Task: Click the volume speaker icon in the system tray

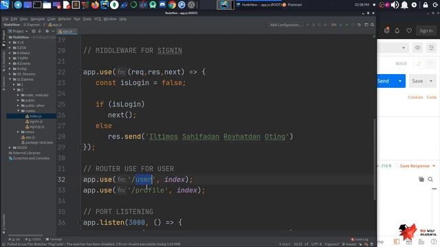Action: 395,5
